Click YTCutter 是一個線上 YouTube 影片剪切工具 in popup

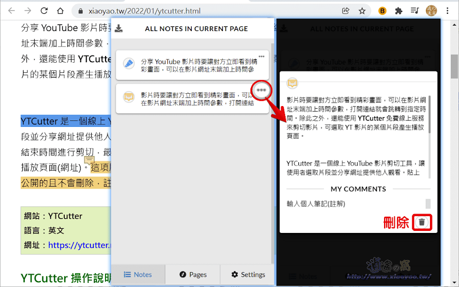point(349,163)
